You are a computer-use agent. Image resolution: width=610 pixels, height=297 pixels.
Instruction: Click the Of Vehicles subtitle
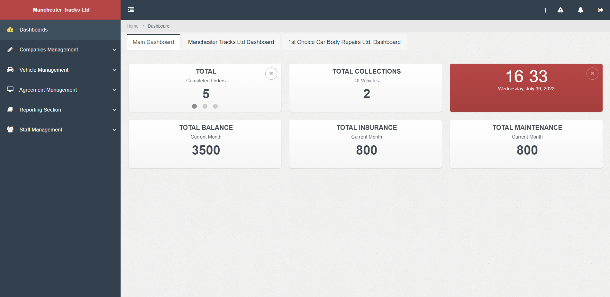coord(367,81)
